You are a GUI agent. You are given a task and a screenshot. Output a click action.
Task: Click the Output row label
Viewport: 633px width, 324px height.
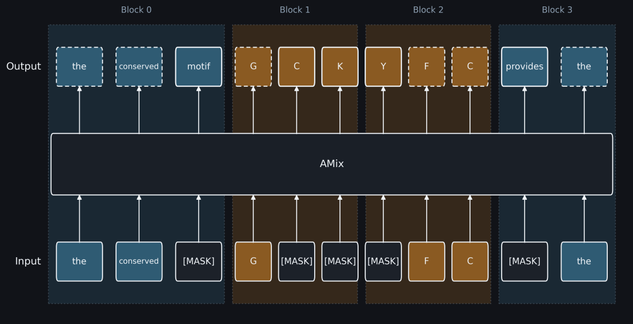(23, 67)
